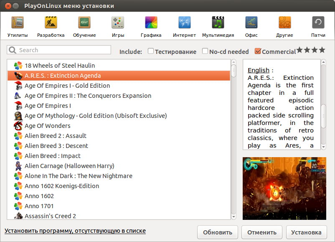Screen dimensions: 335x242
Task: Open the A.R.E.S. game screenshot thumbnail
Action: click(284, 189)
